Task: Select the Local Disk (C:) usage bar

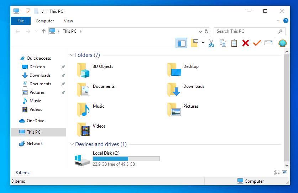Action: pyautogui.click(x=126, y=159)
